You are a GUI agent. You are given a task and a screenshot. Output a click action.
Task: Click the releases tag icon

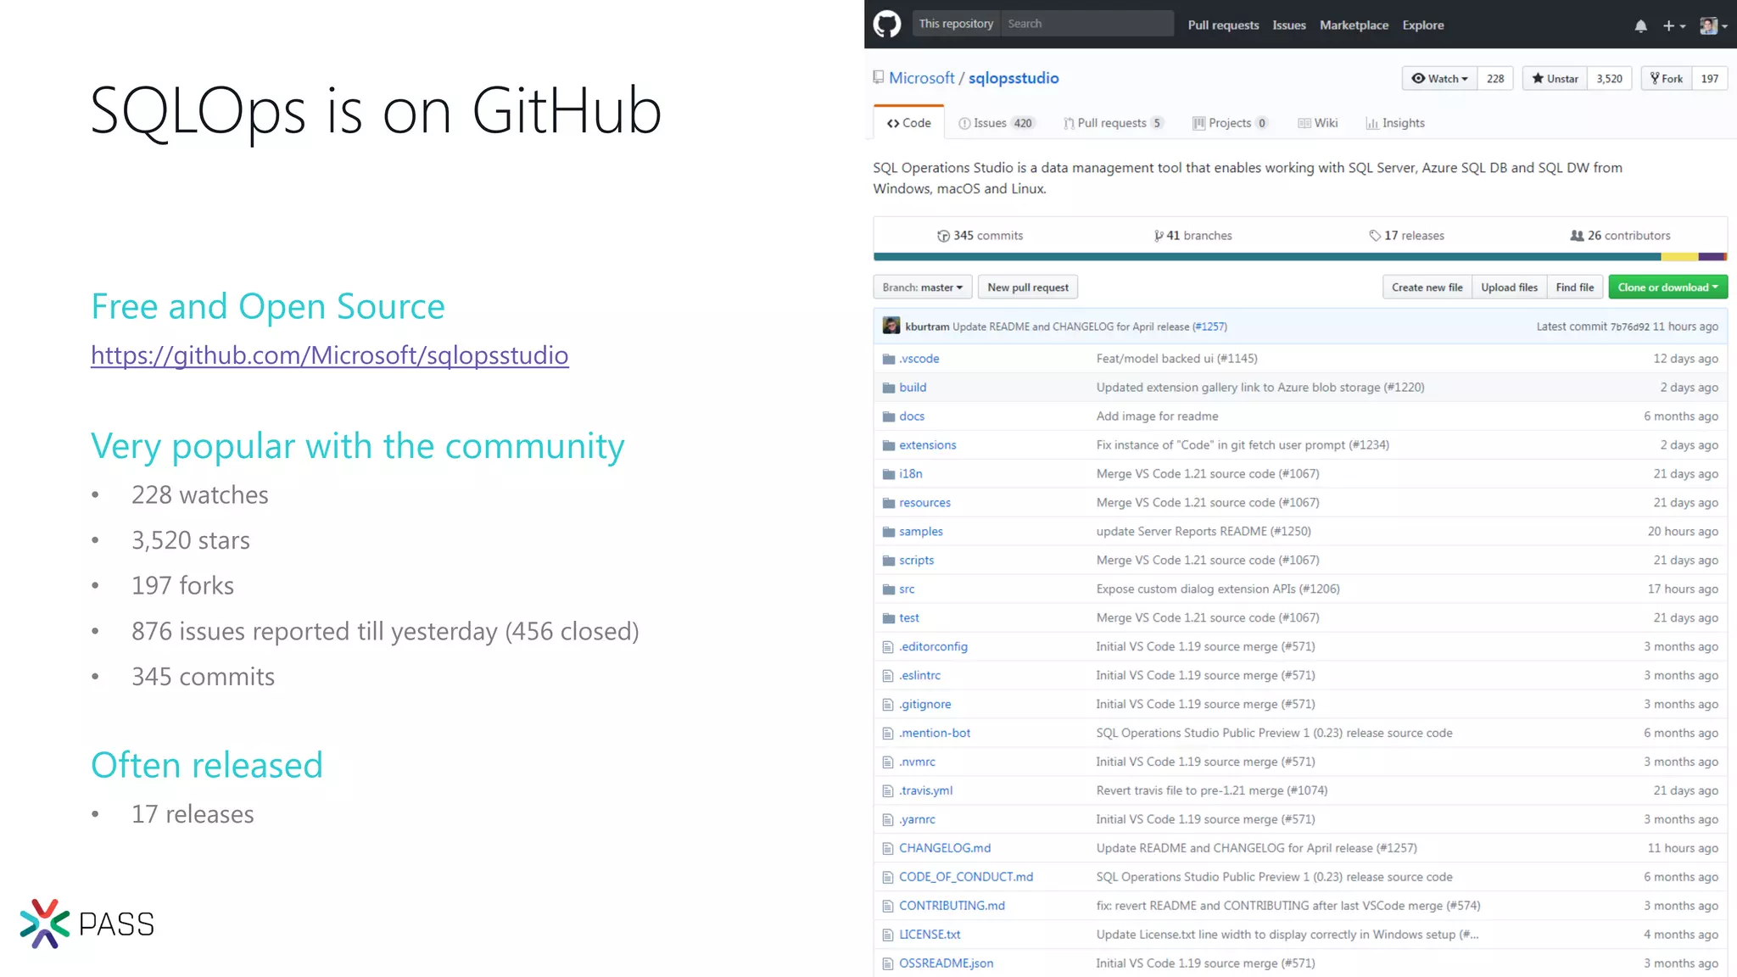click(x=1375, y=236)
